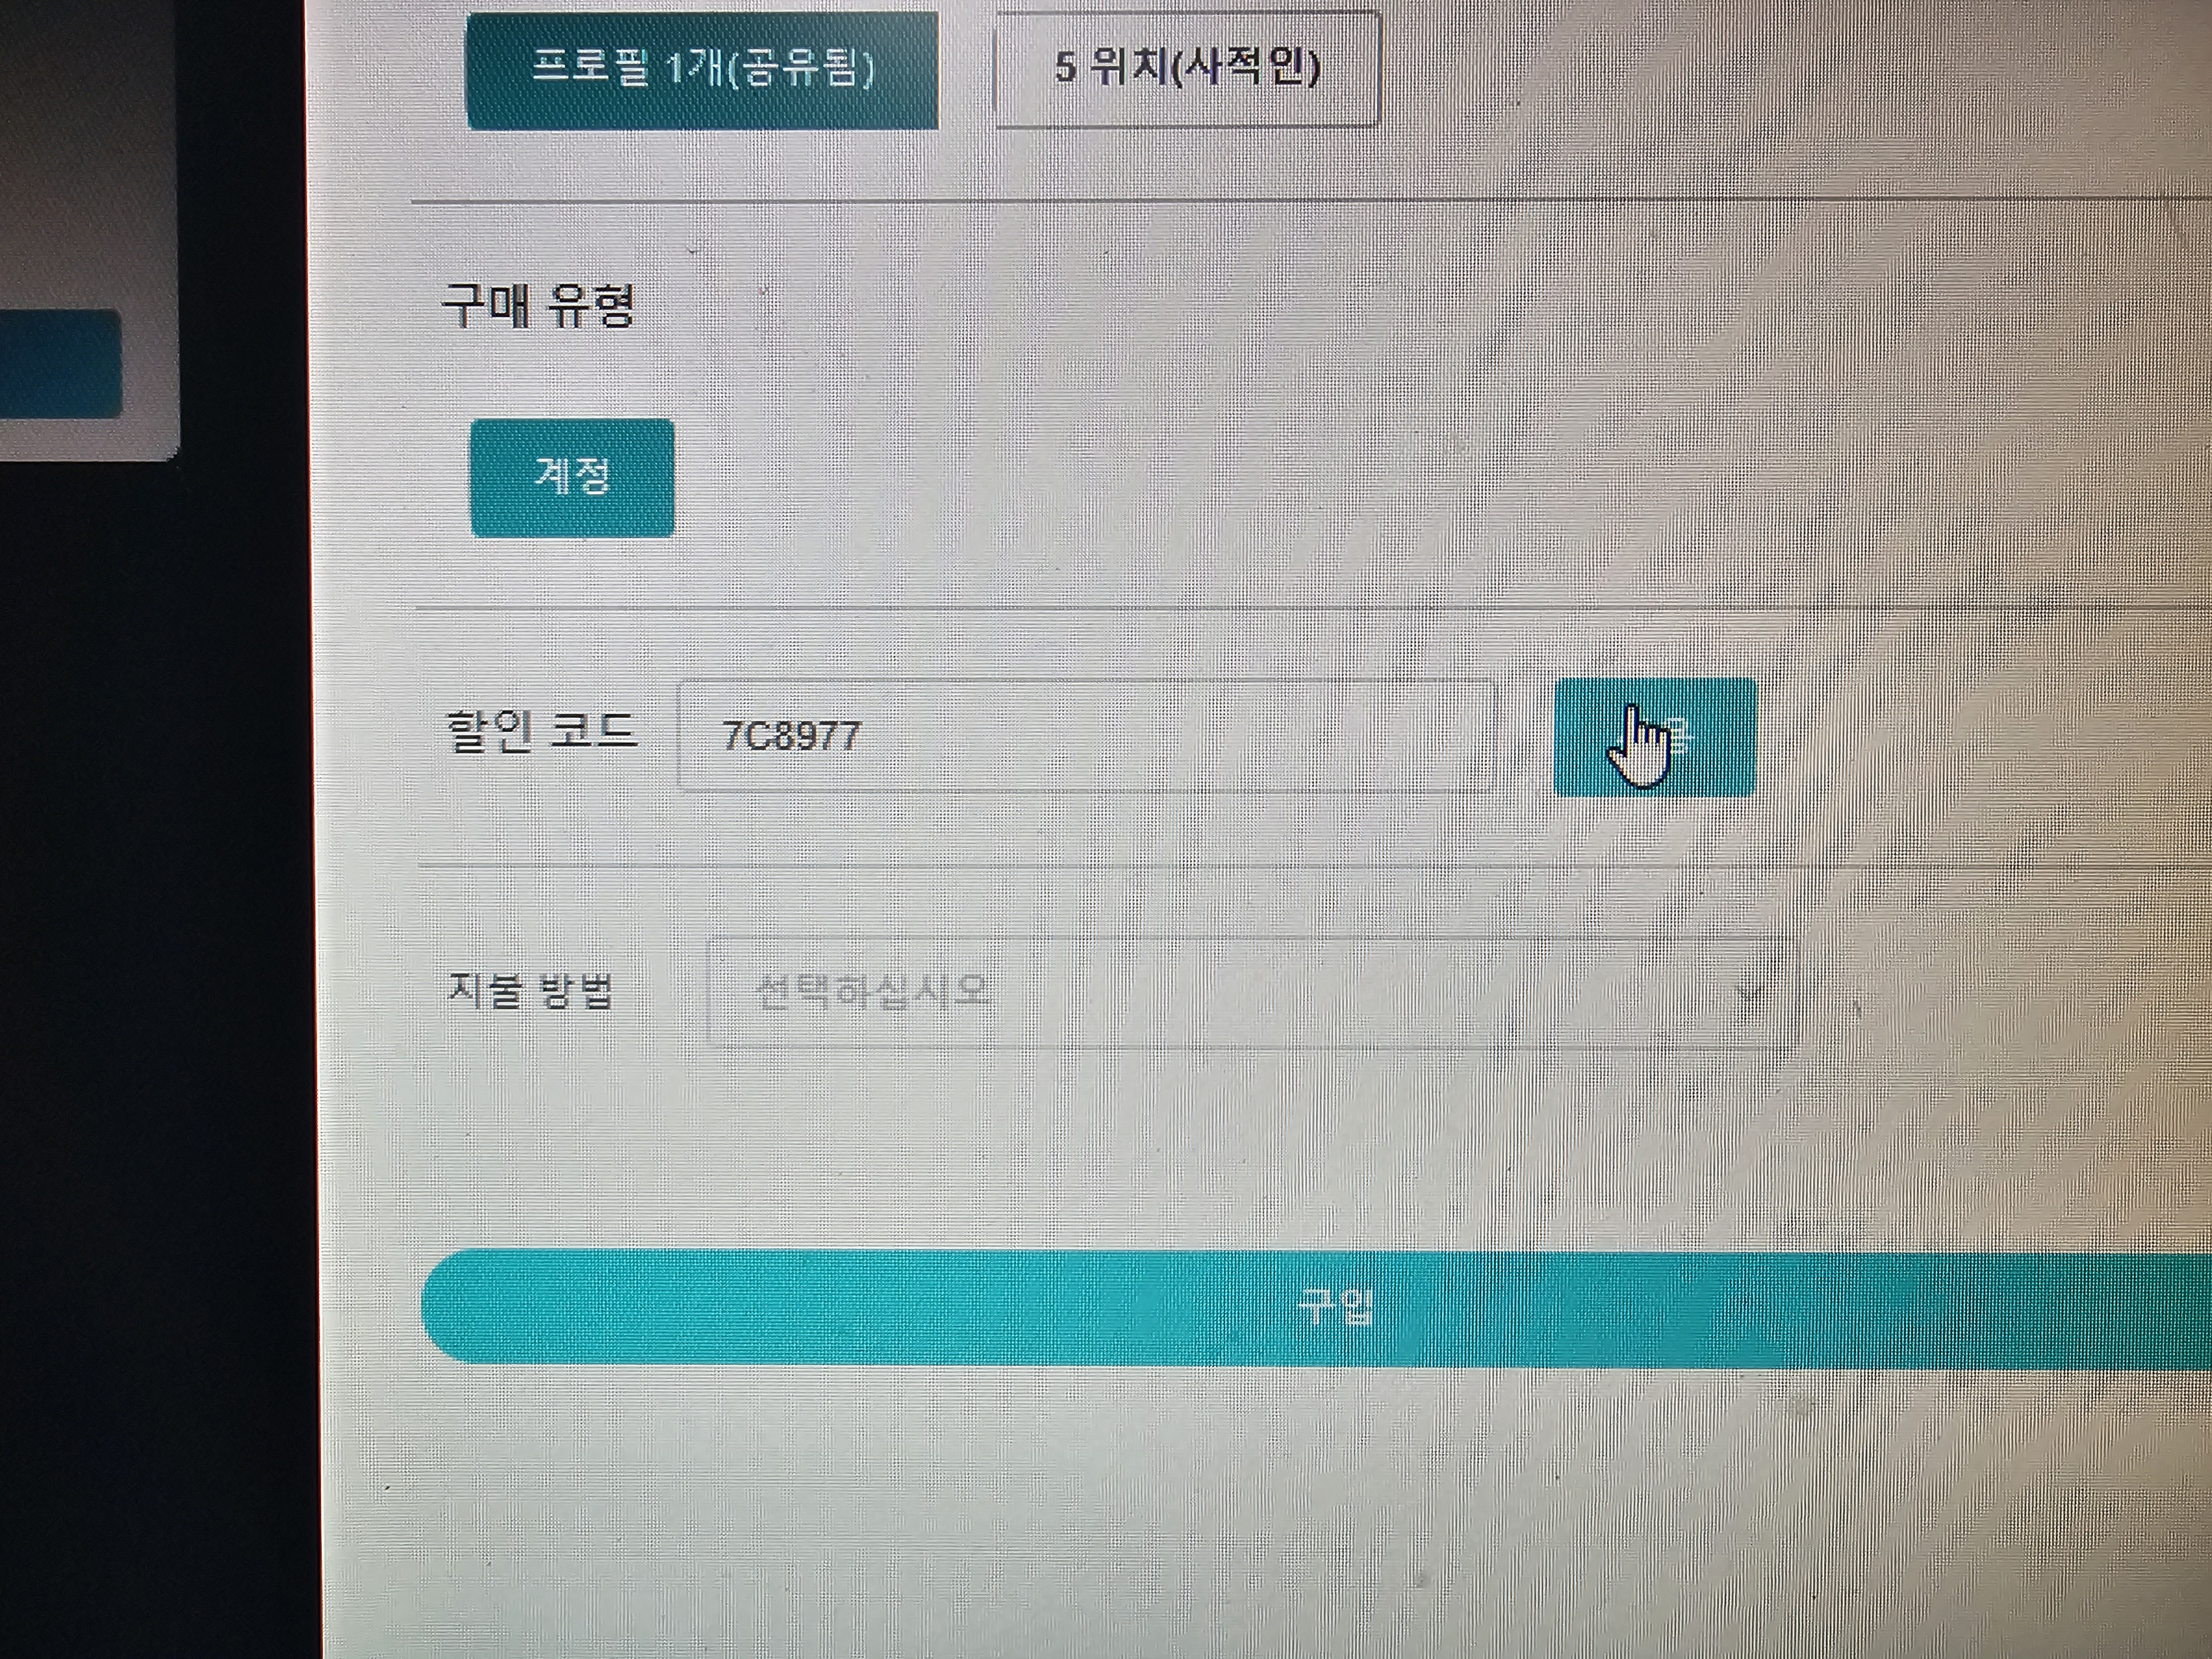The width and height of the screenshot is (2212, 1659).
Task: Click the 지불 방법 label
Action: coord(530,990)
